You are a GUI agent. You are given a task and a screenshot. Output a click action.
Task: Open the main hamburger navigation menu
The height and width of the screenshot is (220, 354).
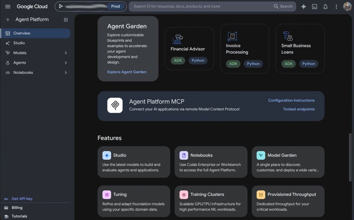pyautogui.click(x=8, y=7)
